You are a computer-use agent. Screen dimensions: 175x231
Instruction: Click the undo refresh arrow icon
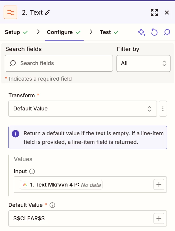[154, 32]
